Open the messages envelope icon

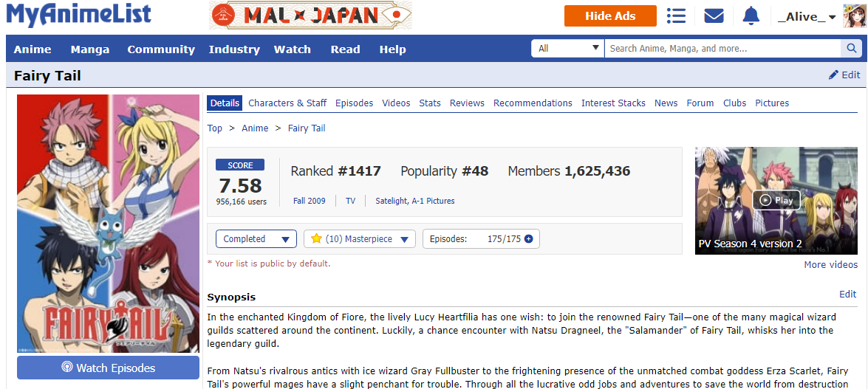tap(714, 16)
